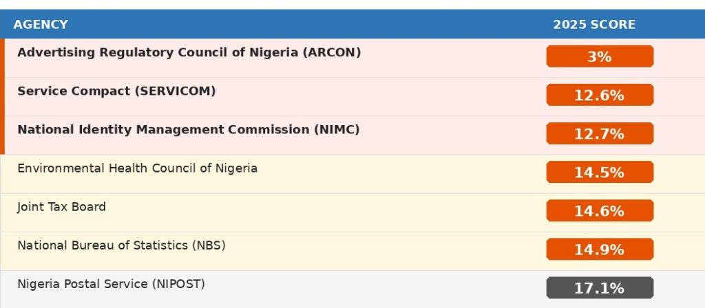
Task: Select Advertising Regulatory Council of Nigeria (ARCON)
Action: [x=189, y=52]
